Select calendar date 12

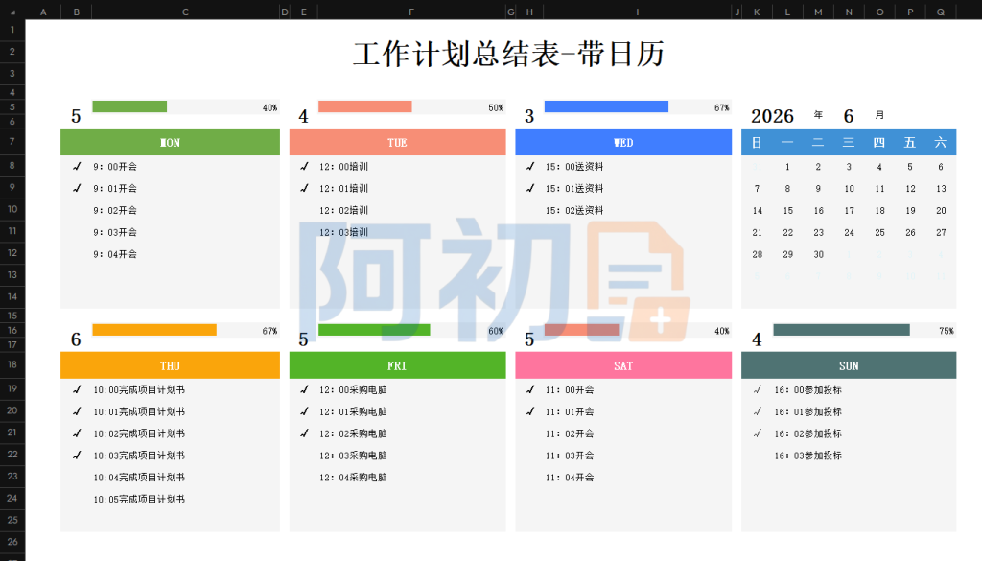click(x=911, y=189)
